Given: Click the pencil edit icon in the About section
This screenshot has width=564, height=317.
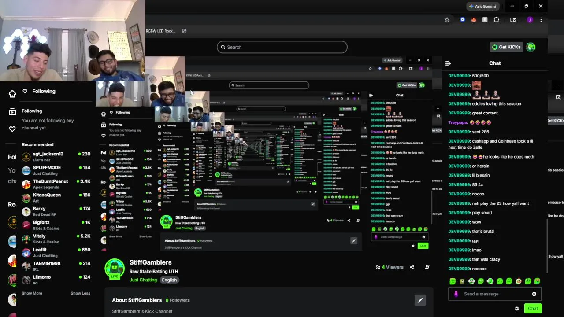Looking at the screenshot, I should point(420,300).
